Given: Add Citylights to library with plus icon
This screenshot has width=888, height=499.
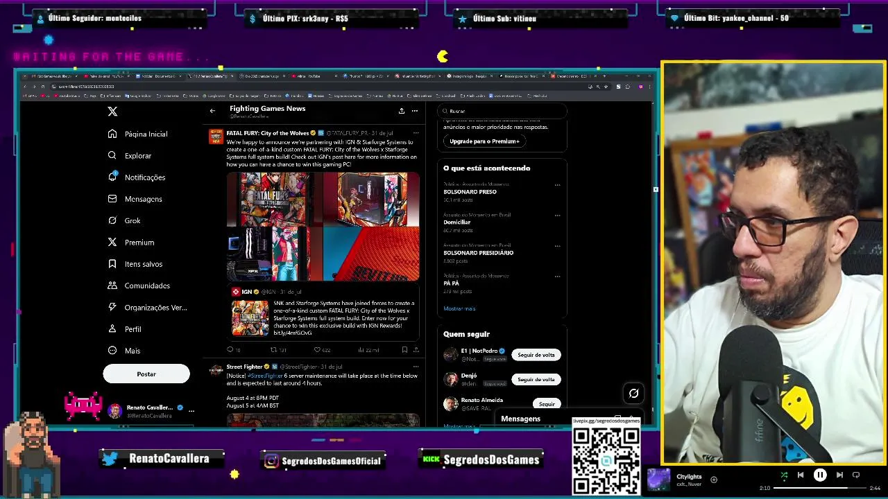Looking at the screenshot, I should coord(714,480).
